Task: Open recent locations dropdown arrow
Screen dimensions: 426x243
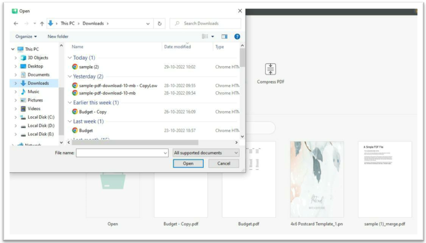Action: [34, 24]
